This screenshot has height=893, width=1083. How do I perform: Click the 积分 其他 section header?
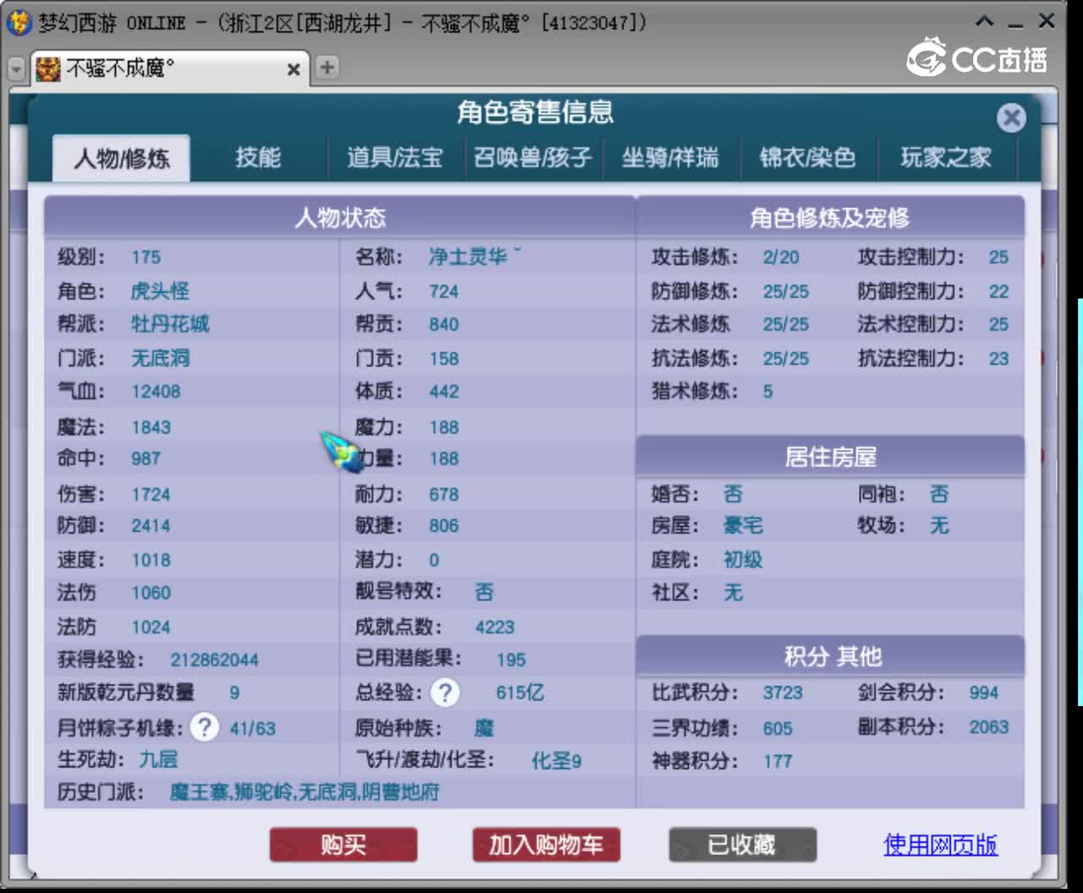[833, 657]
